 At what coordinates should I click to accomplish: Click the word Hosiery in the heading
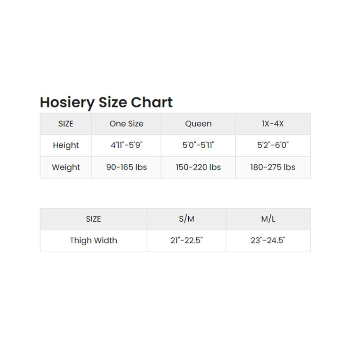click(x=67, y=103)
